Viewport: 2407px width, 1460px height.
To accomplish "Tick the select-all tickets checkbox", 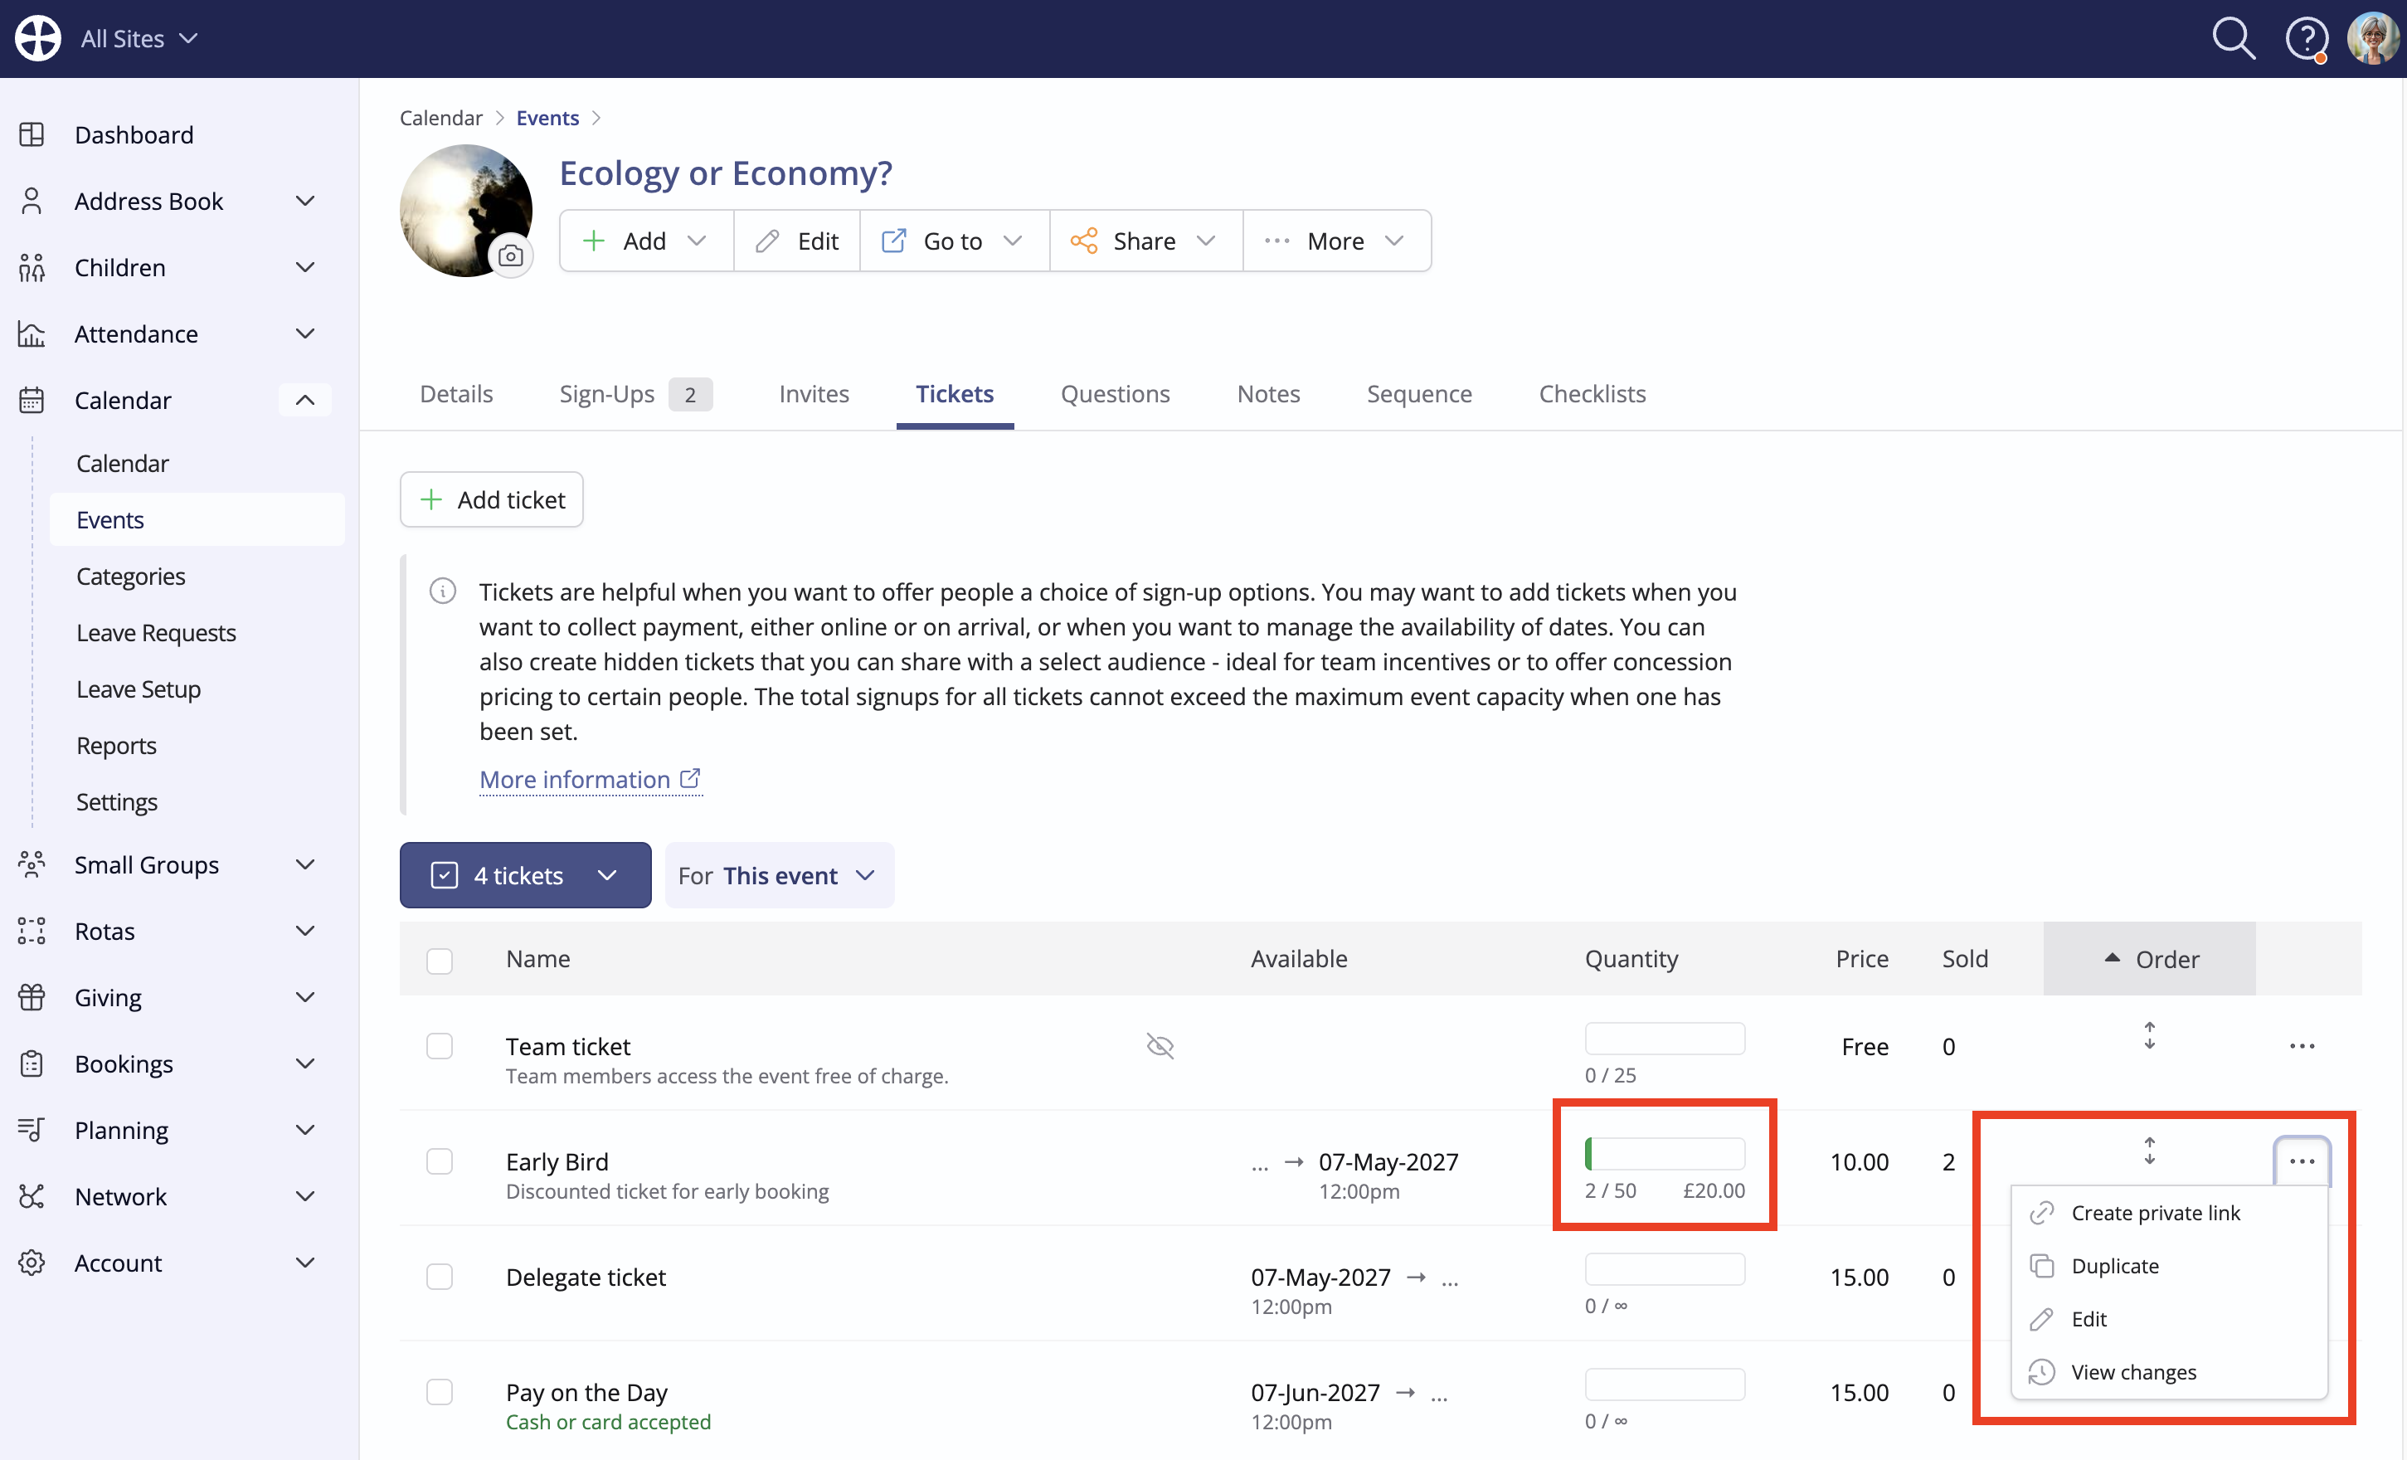I will [x=440, y=961].
